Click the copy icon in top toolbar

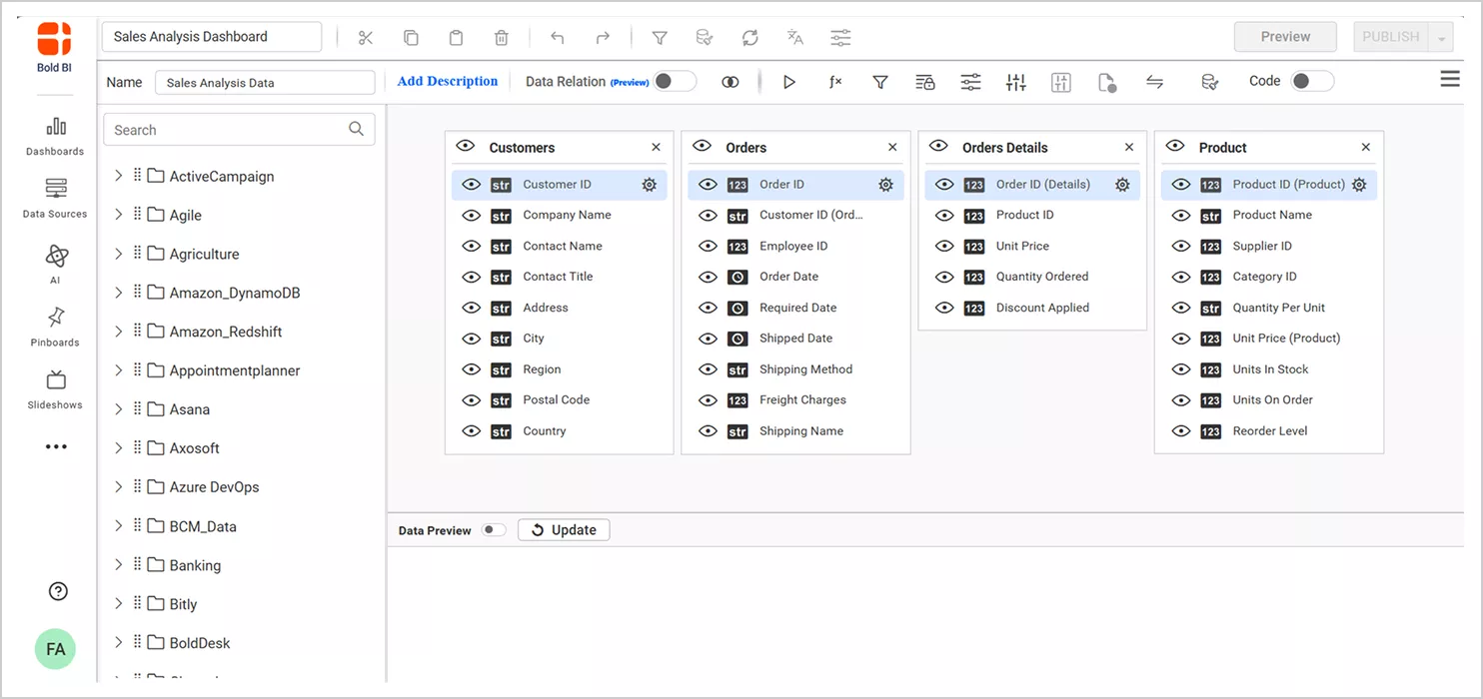pos(411,38)
